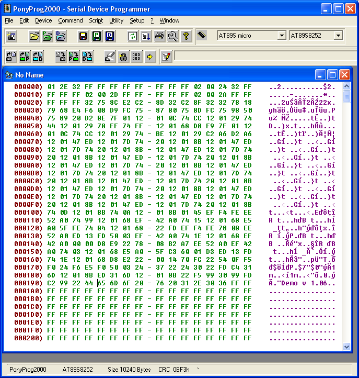Click Write Device icon
359x378 pixels.
click(x=61, y=57)
